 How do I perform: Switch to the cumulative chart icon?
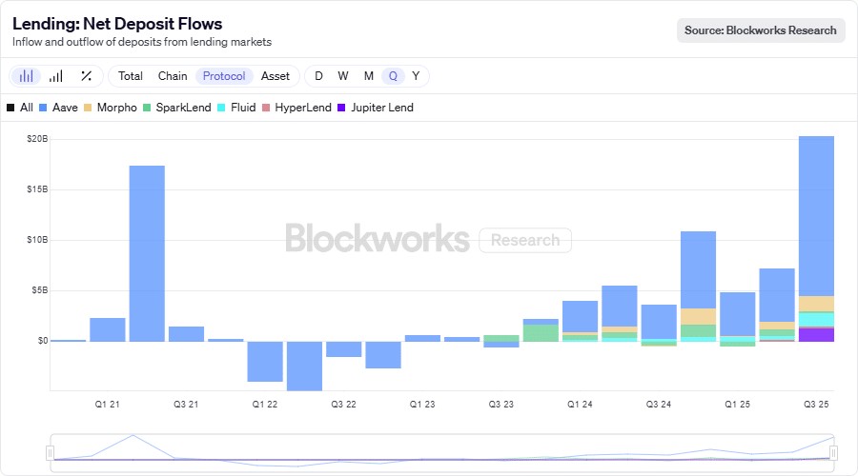[x=56, y=76]
